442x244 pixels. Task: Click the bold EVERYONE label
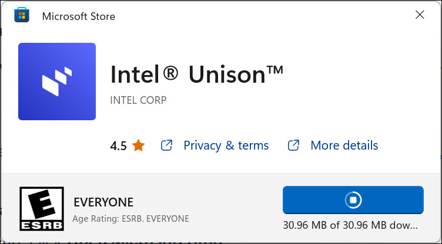[x=103, y=203]
